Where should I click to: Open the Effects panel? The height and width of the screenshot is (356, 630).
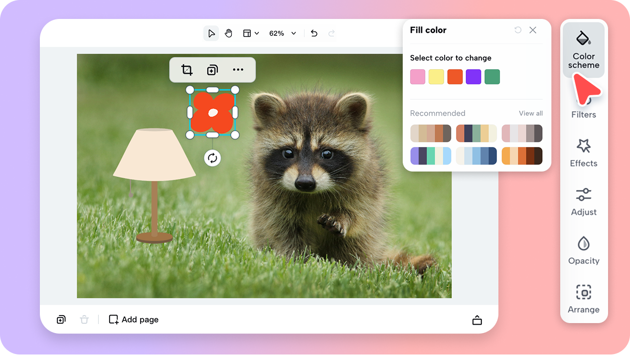point(584,153)
